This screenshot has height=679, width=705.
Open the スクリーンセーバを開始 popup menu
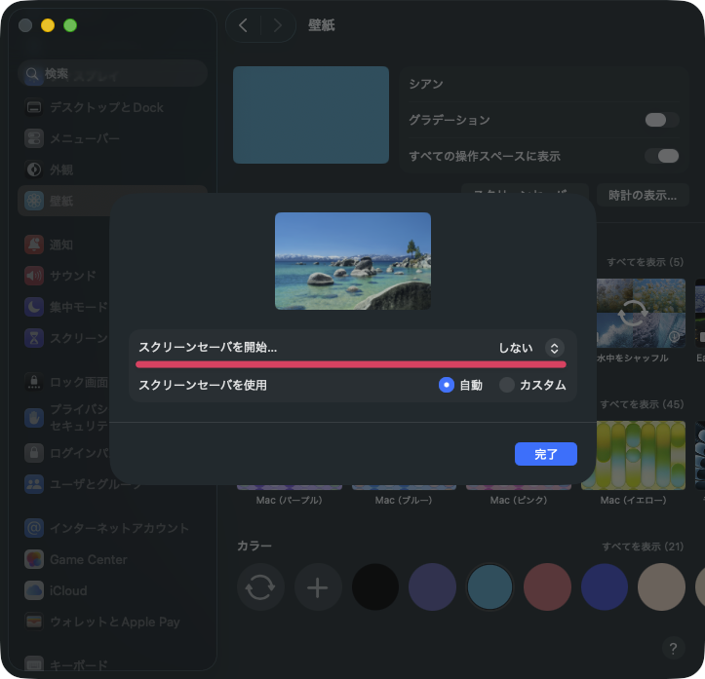click(x=554, y=348)
